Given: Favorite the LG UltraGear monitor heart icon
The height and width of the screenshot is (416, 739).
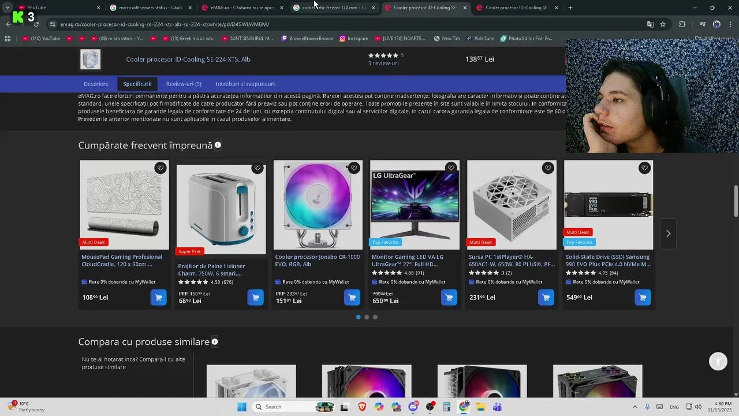Looking at the screenshot, I should tap(451, 168).
